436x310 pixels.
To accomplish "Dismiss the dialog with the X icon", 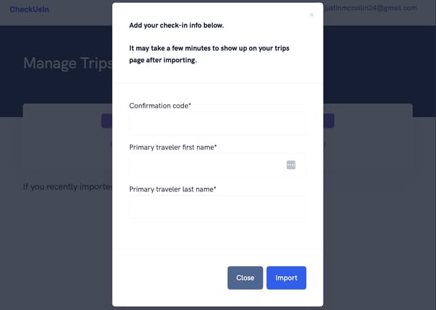I will point(311,14).
